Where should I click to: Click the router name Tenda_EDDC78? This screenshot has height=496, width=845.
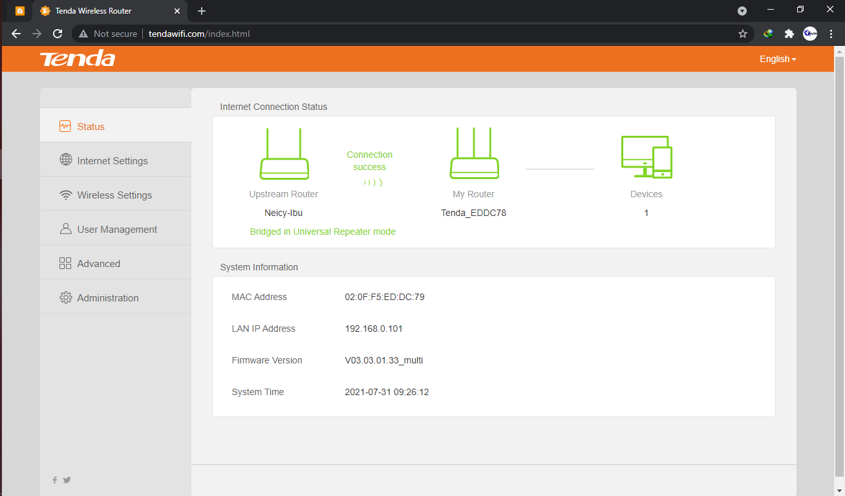473,213
